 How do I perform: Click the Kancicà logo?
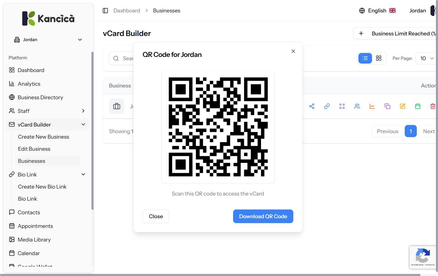pos(48,18)
